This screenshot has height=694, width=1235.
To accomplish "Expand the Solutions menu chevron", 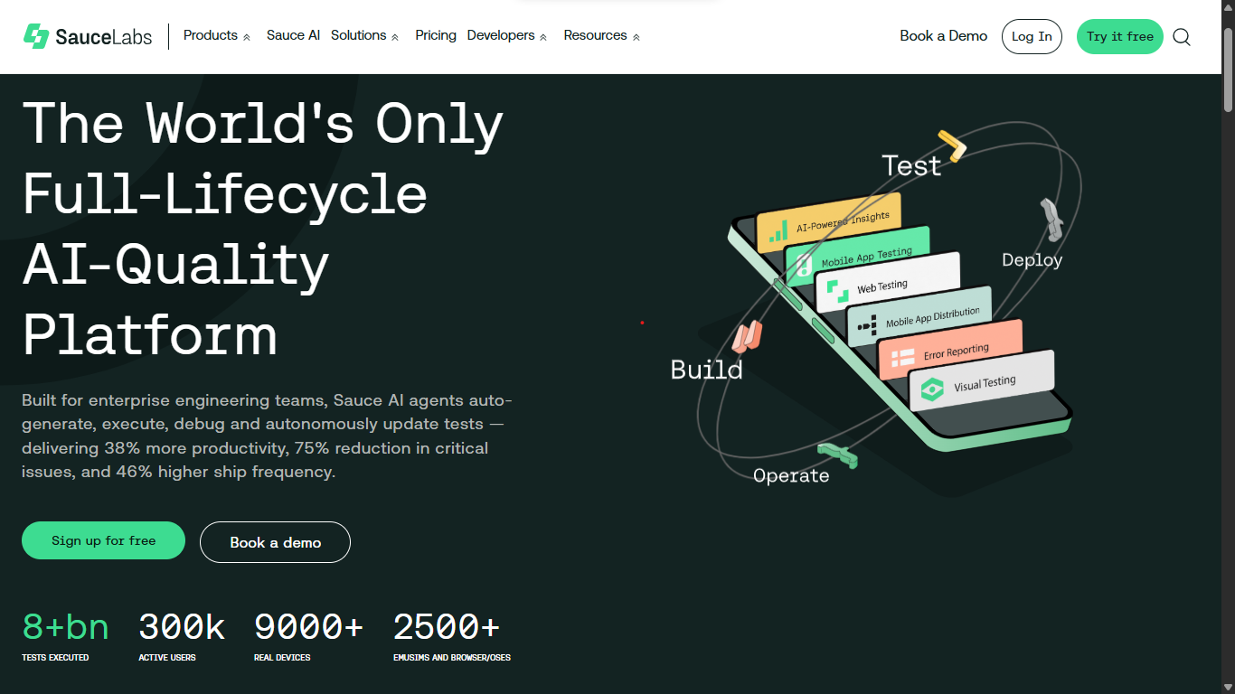I will coord(395,37).
